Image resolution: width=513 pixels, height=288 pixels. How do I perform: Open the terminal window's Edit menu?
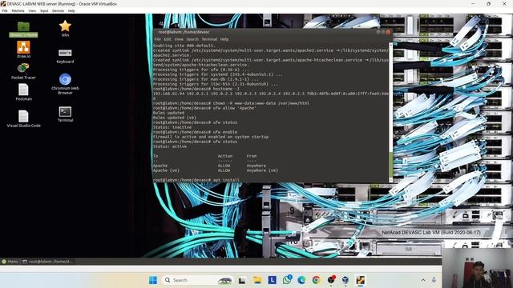tap(168, 39)
